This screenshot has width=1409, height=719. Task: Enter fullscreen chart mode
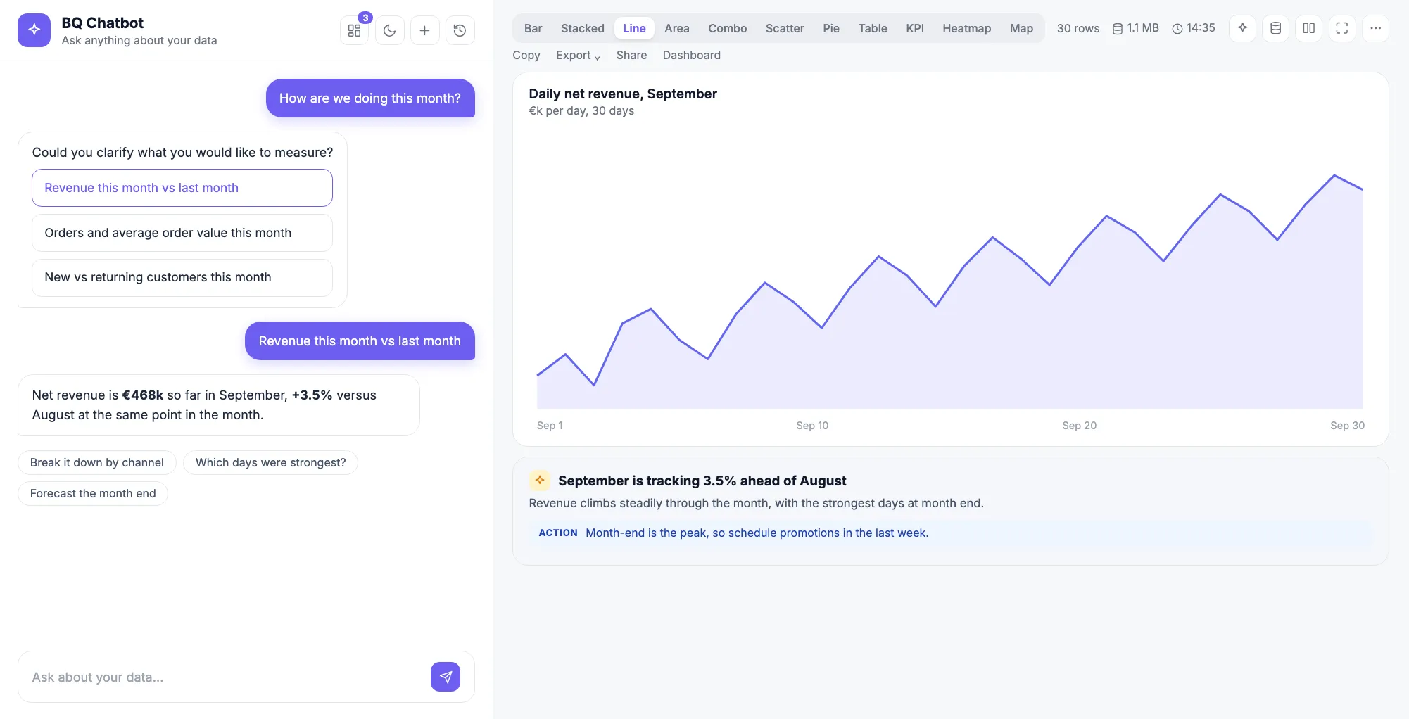tap(1342, 28)
